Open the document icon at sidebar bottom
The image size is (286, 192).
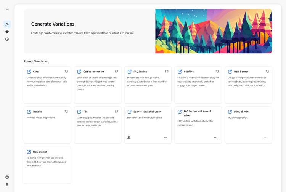pyautogui.click(x=7, y=184)
